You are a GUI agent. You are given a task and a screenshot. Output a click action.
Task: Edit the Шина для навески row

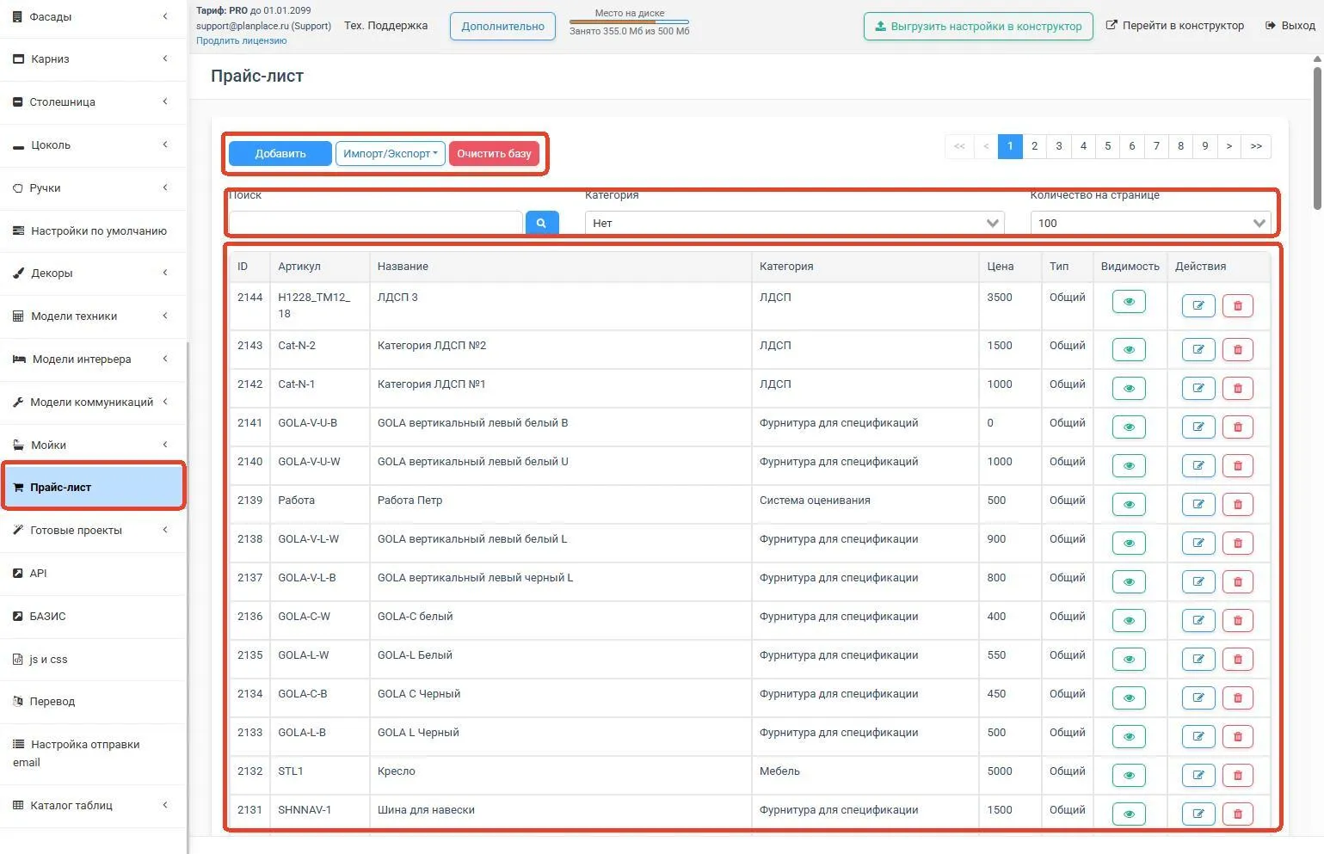(x=1198, y=814)
